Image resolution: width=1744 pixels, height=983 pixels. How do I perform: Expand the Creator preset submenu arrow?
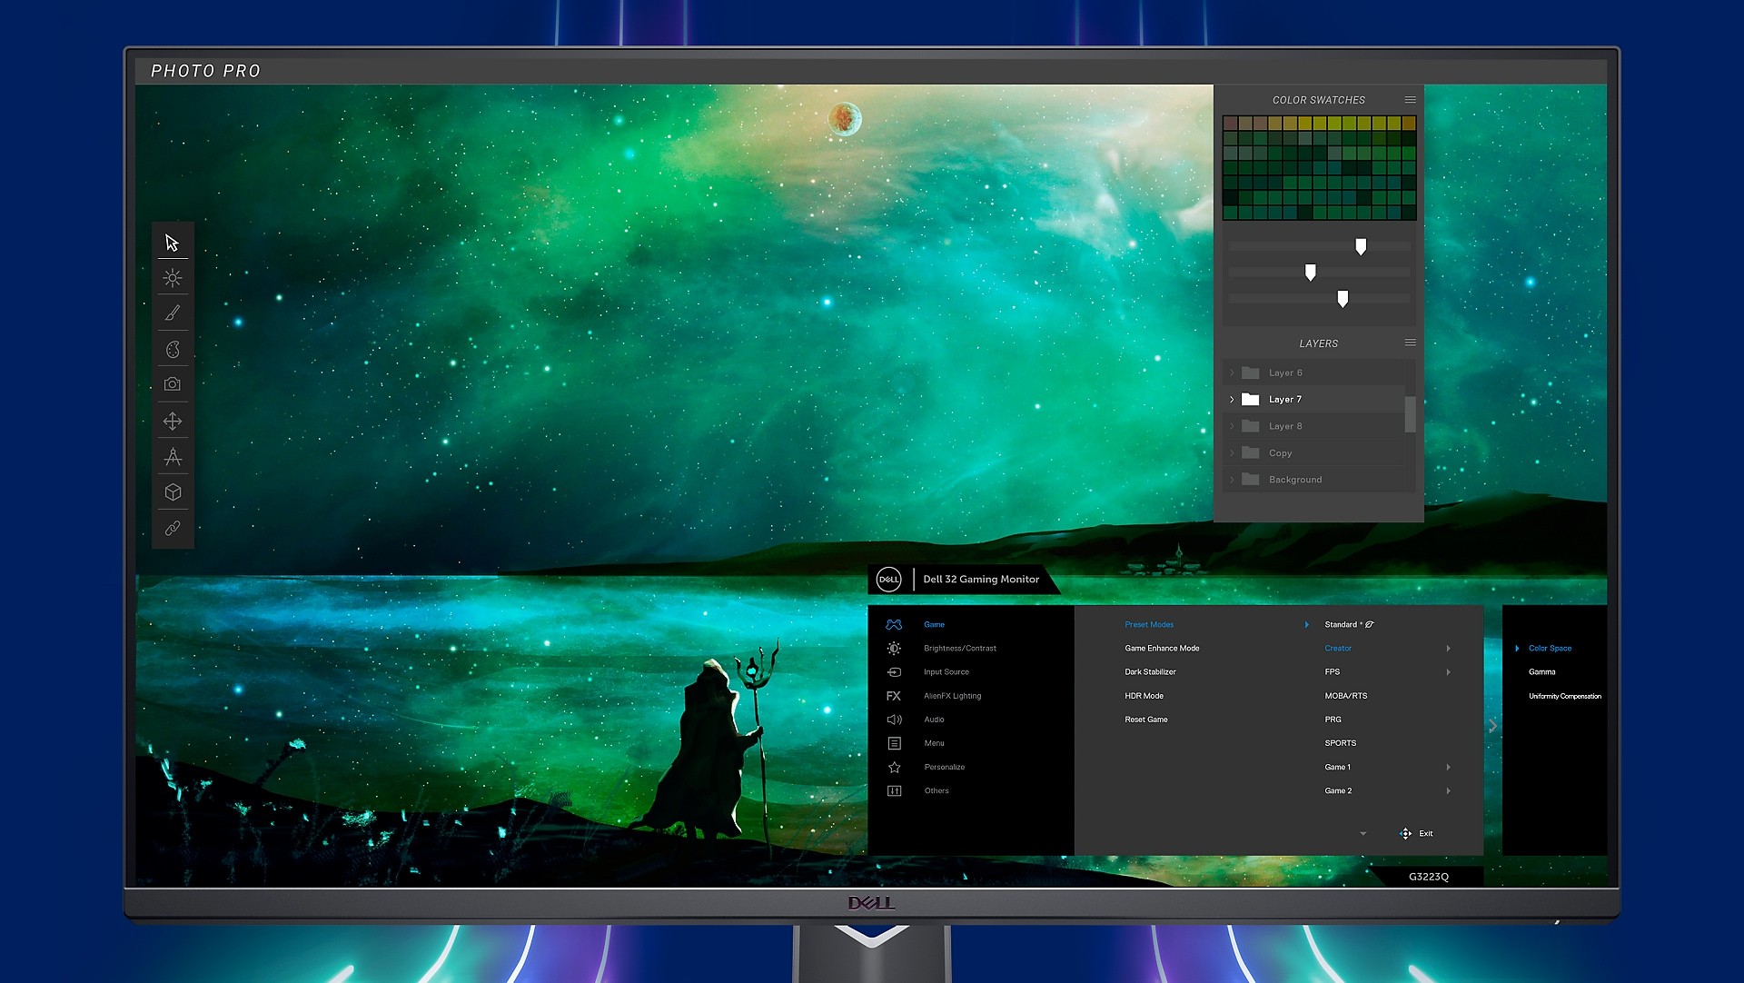(x=1448, y=649)
